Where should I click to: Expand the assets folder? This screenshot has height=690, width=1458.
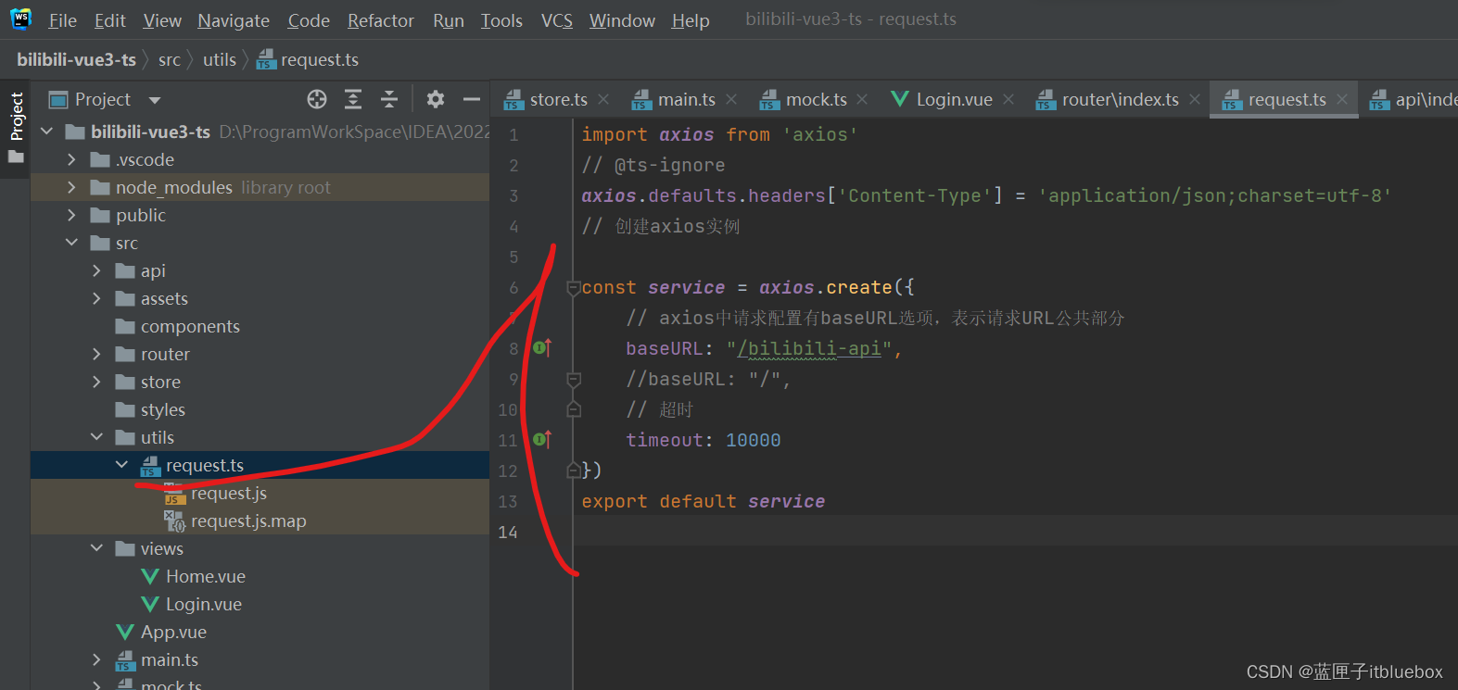96,298
